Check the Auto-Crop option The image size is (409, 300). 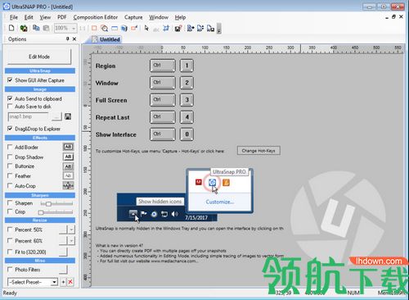pos(10,185)
